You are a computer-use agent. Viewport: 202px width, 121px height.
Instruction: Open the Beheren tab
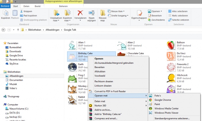pos(63,6)
